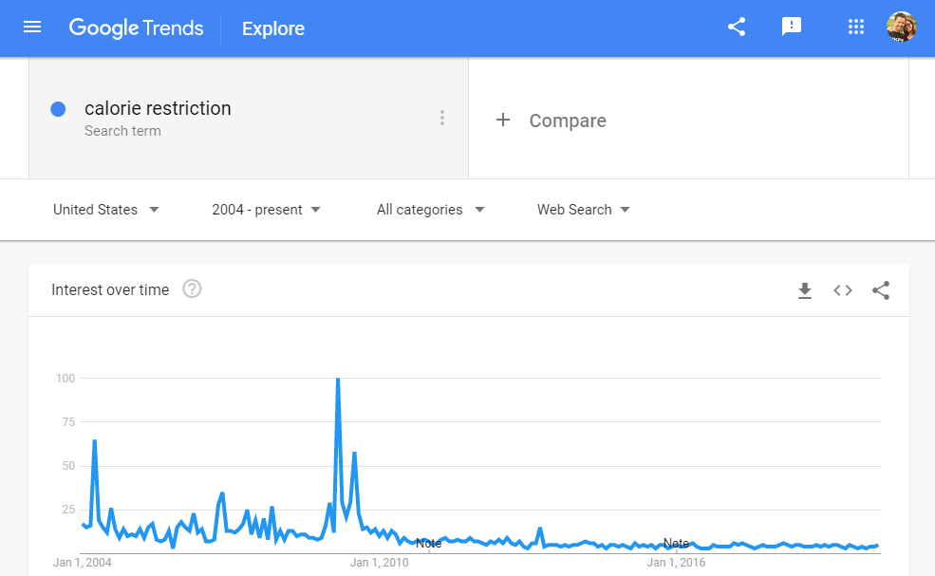Screen dimensions: 935x576
Task: Open the search term options menu
Action: click(x=441, y=118)
